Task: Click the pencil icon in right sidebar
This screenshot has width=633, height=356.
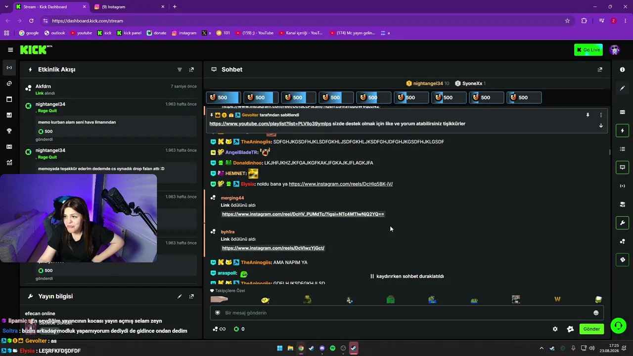Action: pos(622,88)
